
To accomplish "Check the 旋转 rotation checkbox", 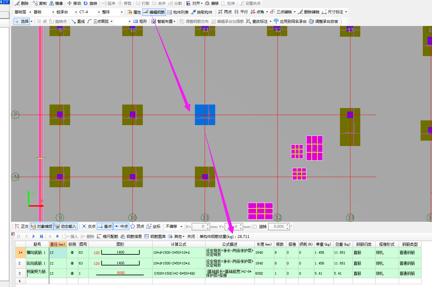I will [x=255, y=226].
